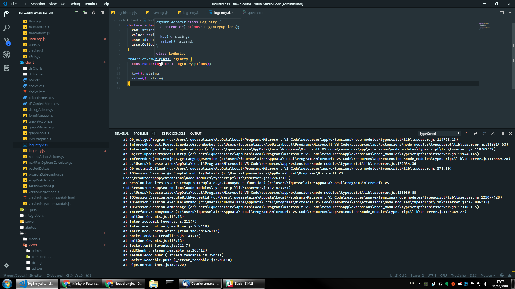
Task: Toggle the split editor layout button
Action: pos(501,13)
